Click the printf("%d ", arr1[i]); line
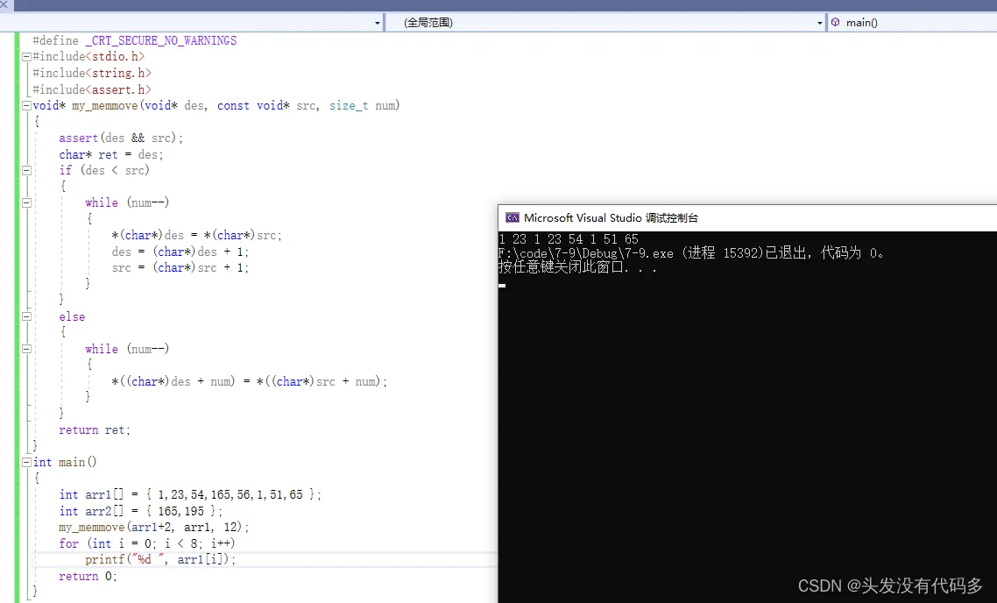Screen dimensions: 997x603 tap(160, 560)
